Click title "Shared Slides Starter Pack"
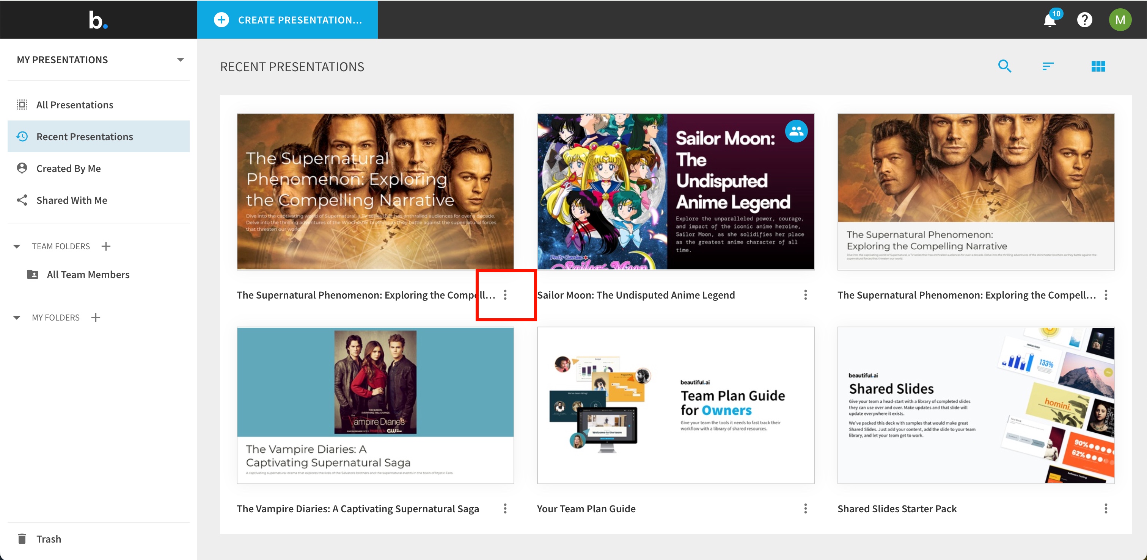 [897, 509]
